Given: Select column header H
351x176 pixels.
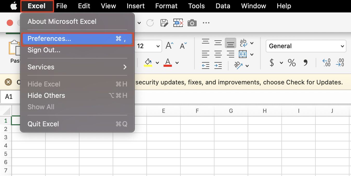Looking at the screenshot, I should [x=265, y=111].
